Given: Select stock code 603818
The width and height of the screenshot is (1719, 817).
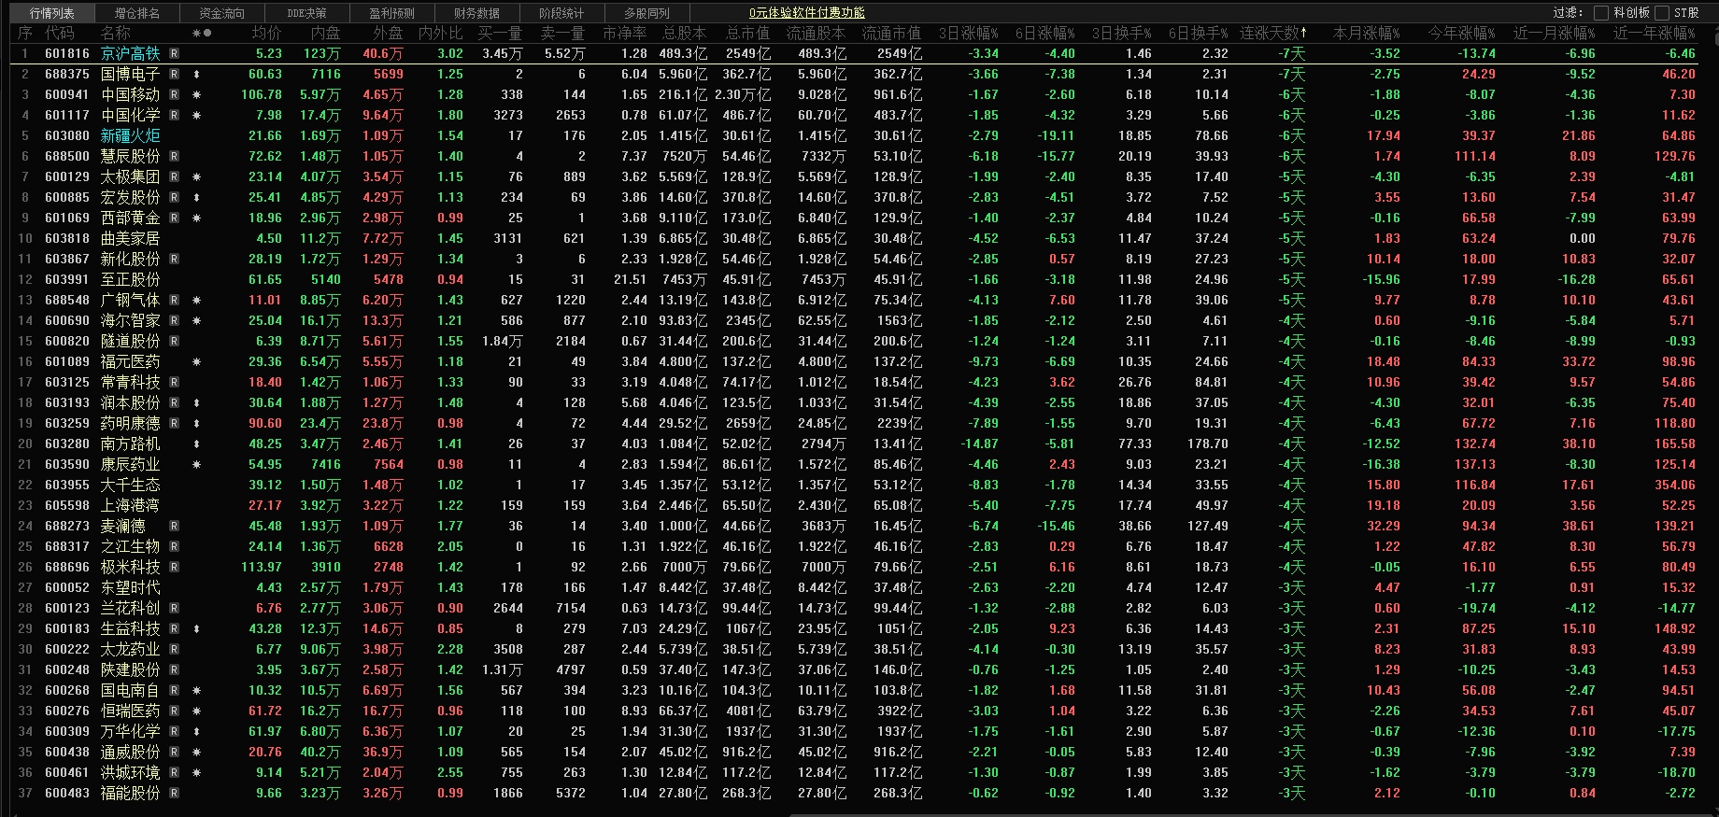Looking at the screenshot, I should [67, 239].
